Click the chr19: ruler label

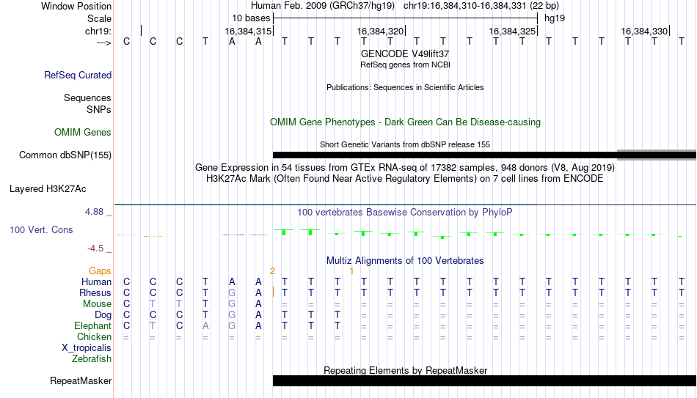[x=98, y=31]
